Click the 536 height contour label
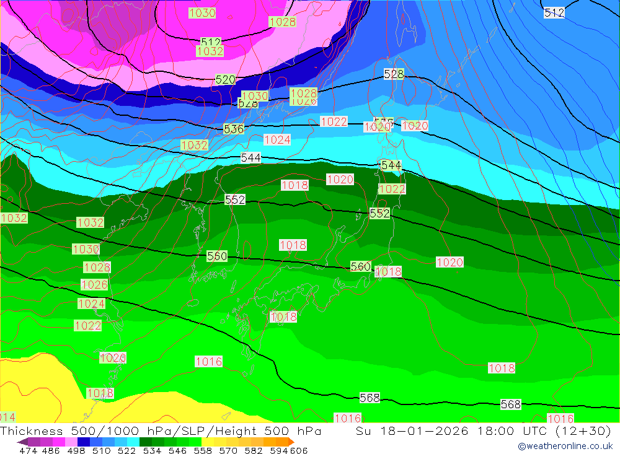Viewport: 620px width, 454px height. 234,129
